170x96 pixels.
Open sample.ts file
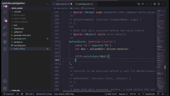[x=18, y=42]
